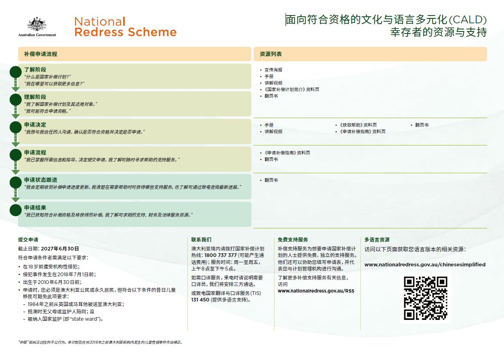Select the TIS phone number 131 450
504x353 pixels.
coord(200,299)
